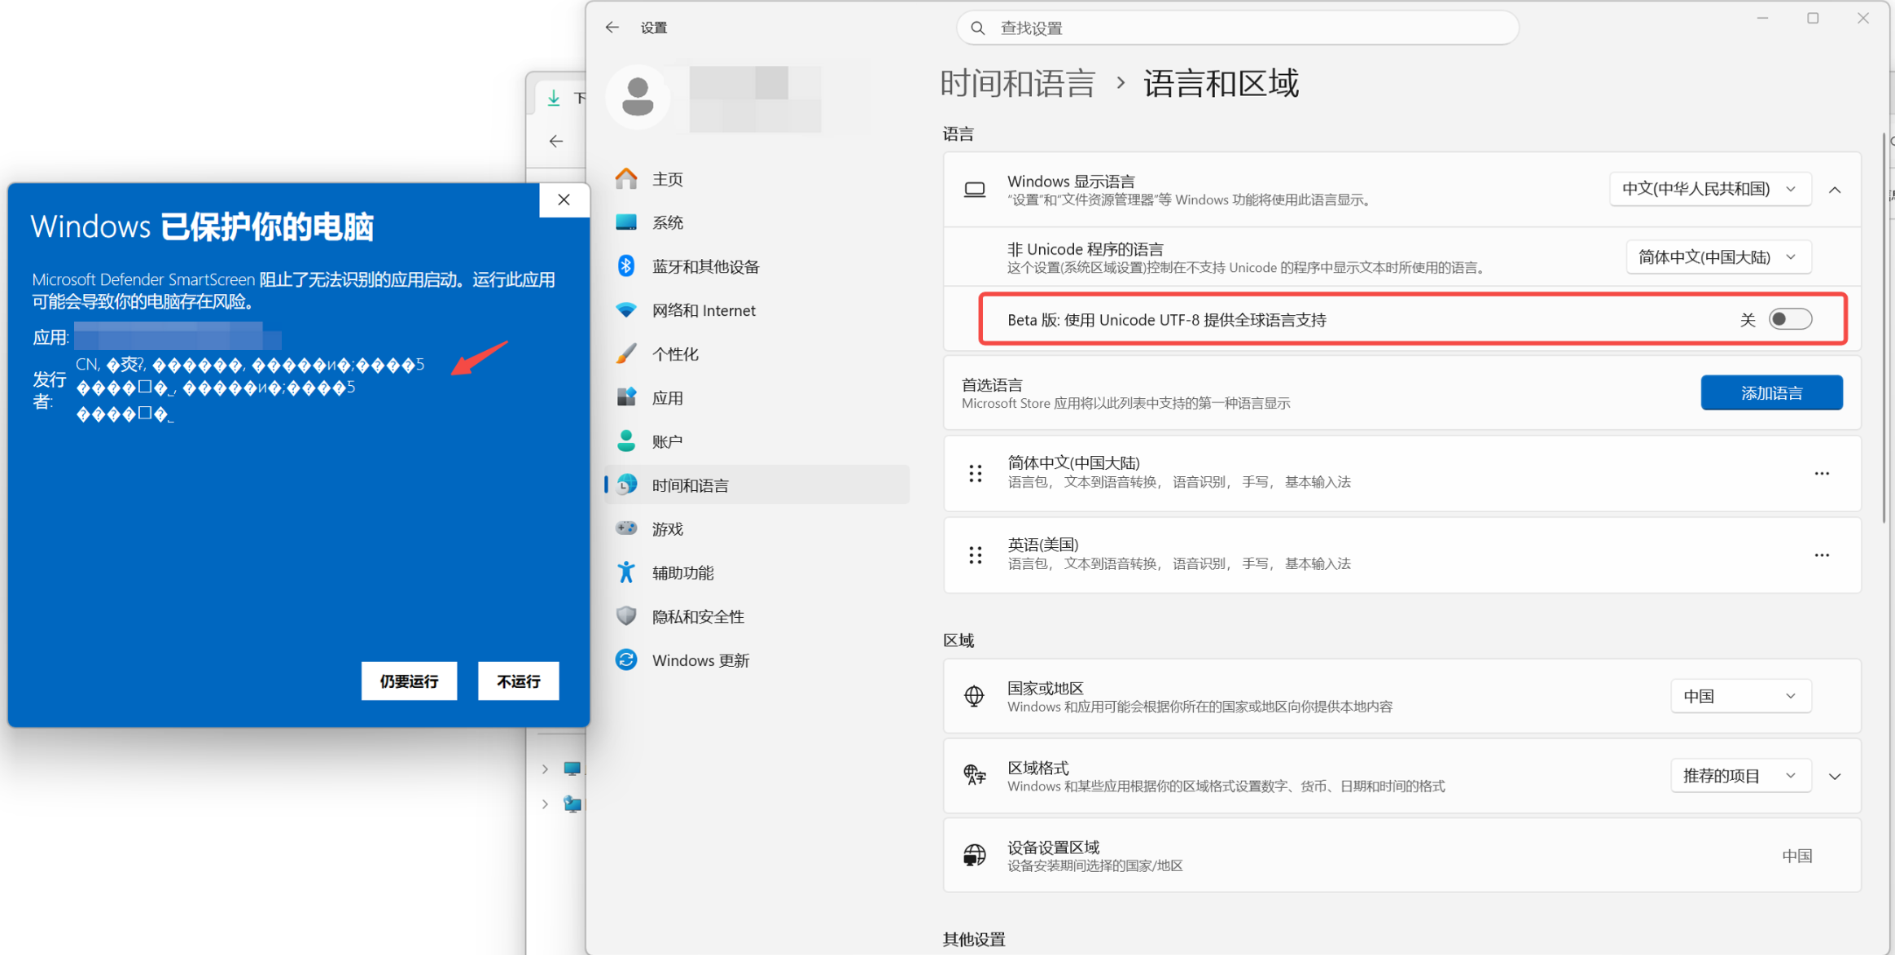Click the accessibility icon for 辅助功能

click(626, 572)
